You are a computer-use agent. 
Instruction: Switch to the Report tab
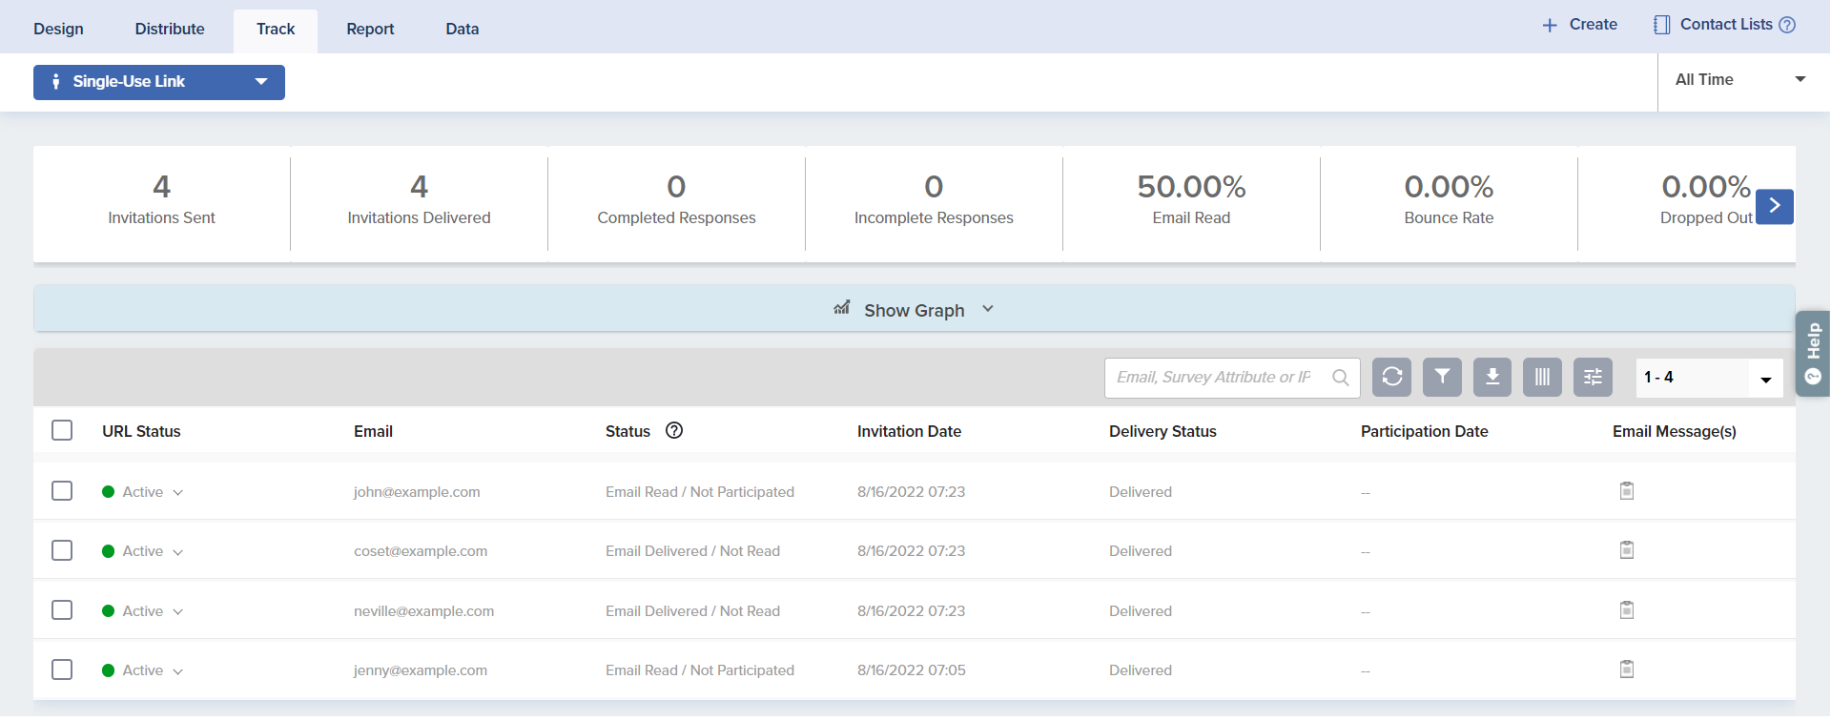370,29
